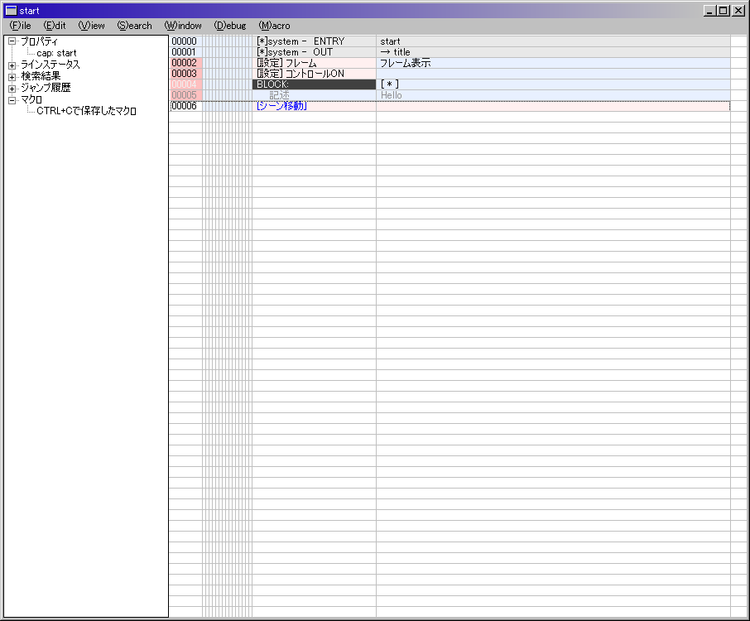
Task: Open the (M)acro menu
Action: click(274, 26)
